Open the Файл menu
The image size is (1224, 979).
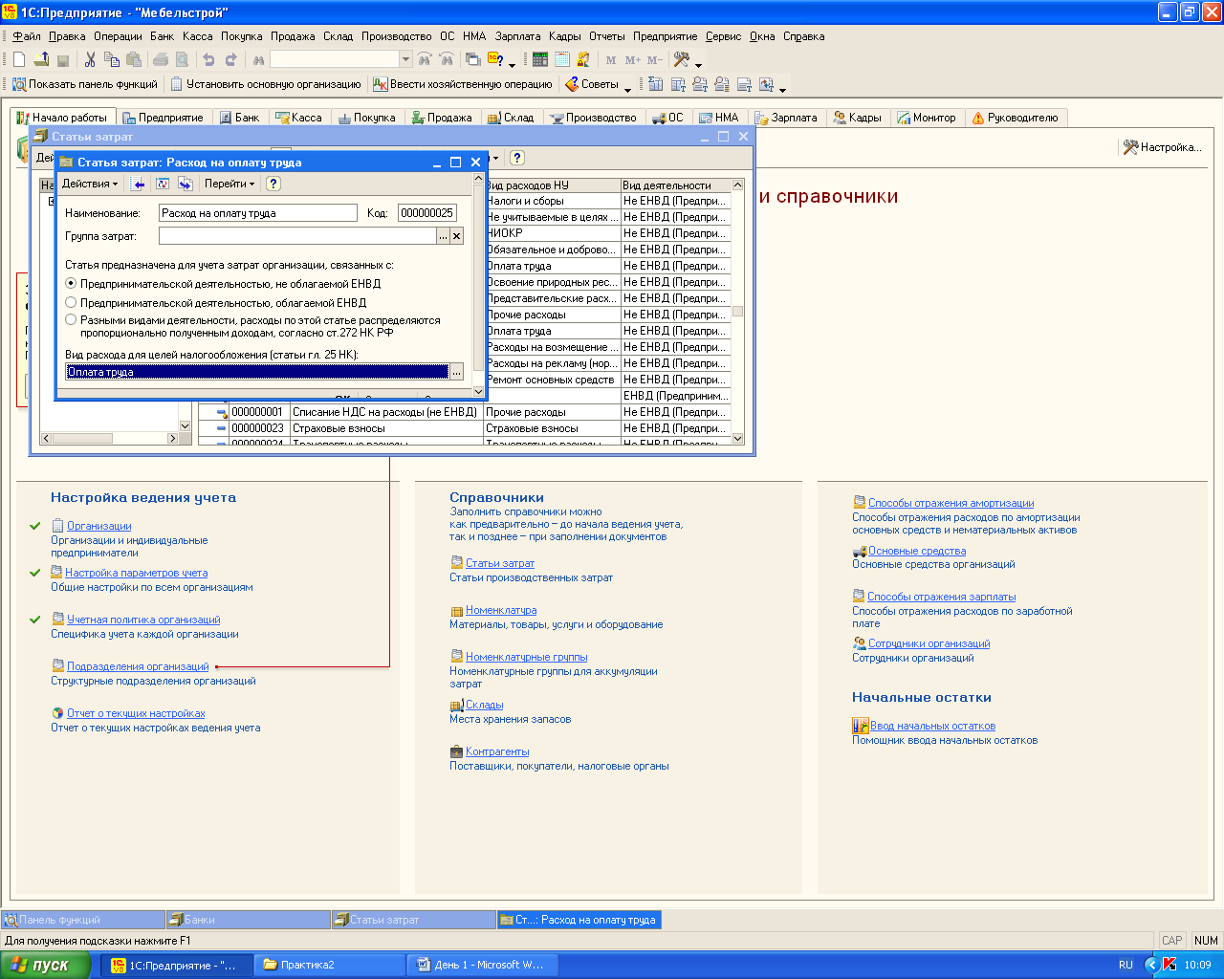[x=27, y=36]
